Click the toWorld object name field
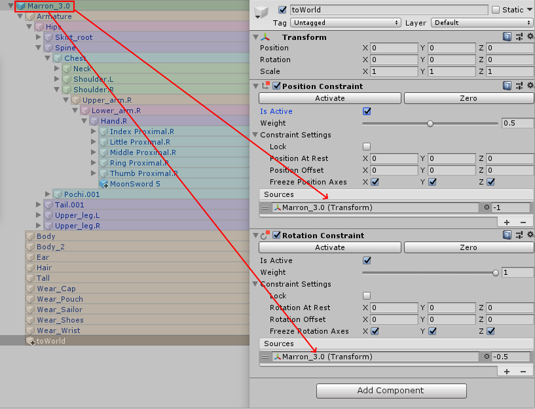This screenshot has width=535, height=409. click(x=389, y=10)
